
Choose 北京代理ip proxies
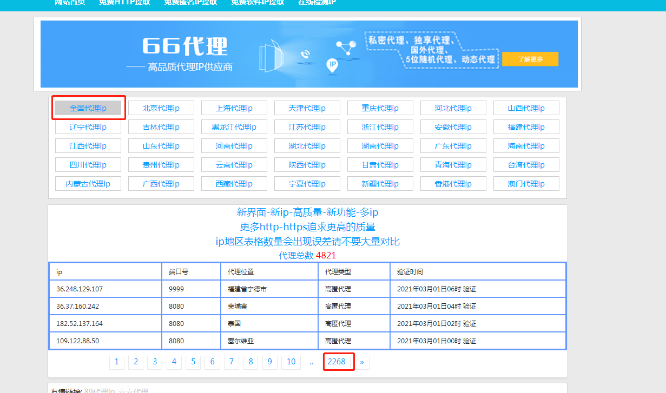coord(161,108)
